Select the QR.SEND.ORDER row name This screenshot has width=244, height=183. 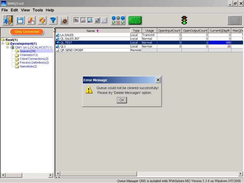pyautogui.click(x=72, y=50)
